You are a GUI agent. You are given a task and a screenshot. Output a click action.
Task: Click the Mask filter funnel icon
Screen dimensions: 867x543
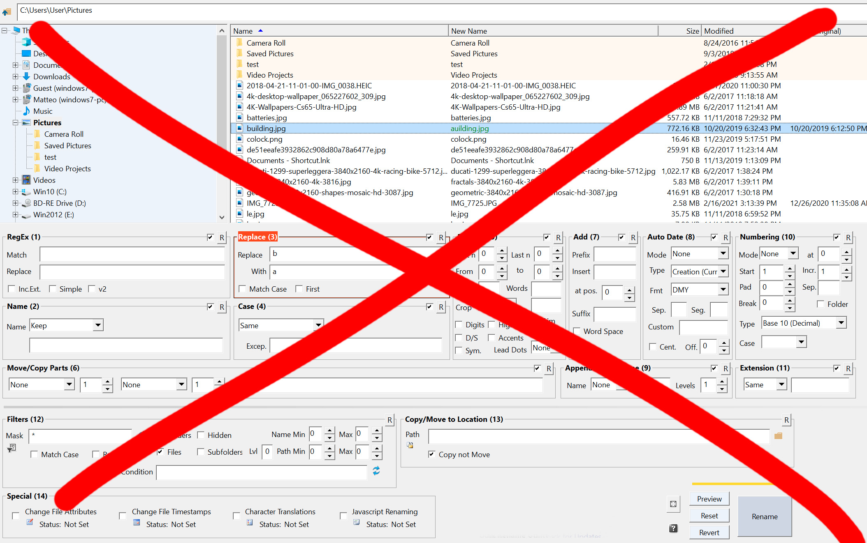point(12,448)
